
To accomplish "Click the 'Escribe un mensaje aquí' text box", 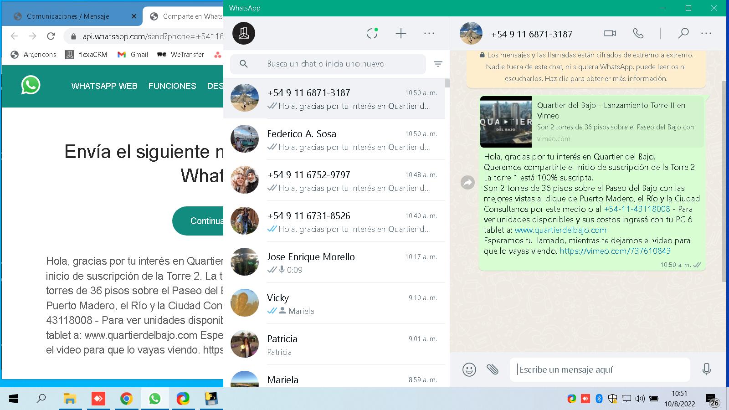I will 600,369.
